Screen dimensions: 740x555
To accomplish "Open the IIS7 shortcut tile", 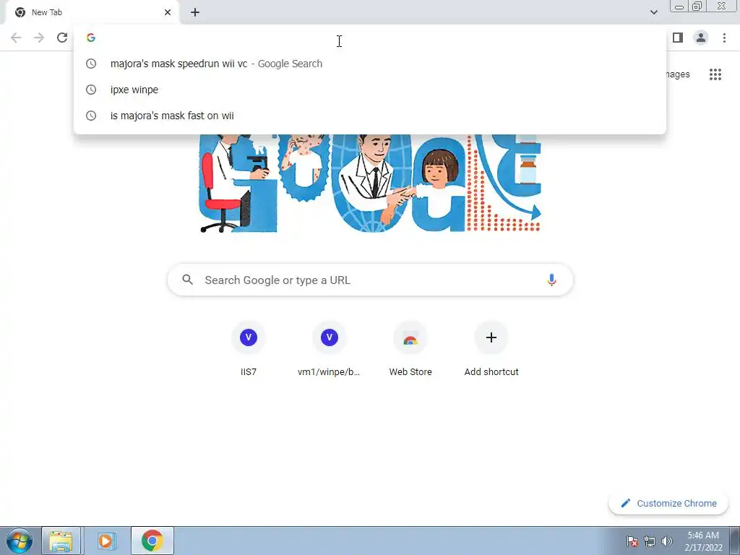I will coord(249,349).
